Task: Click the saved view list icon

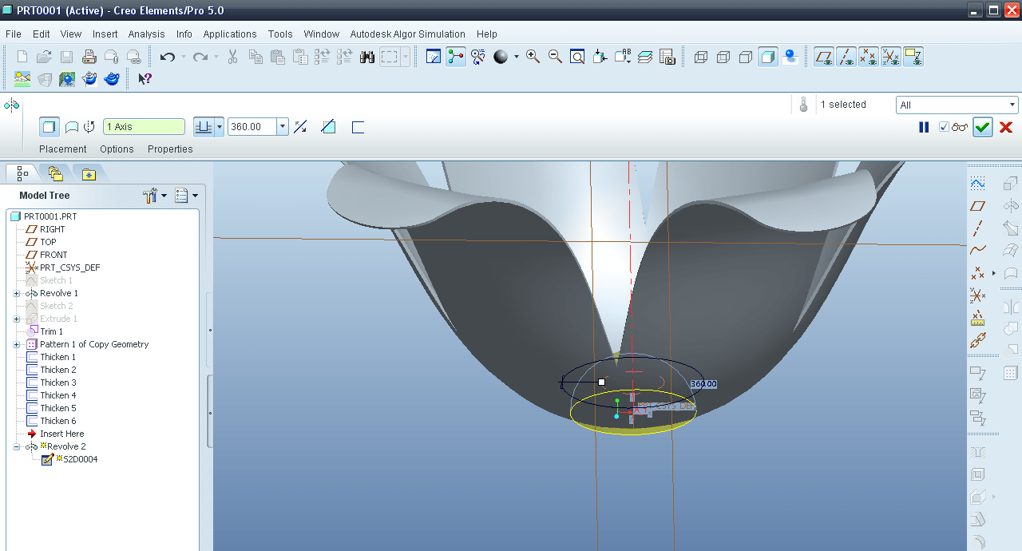Action: coord(623,57)
